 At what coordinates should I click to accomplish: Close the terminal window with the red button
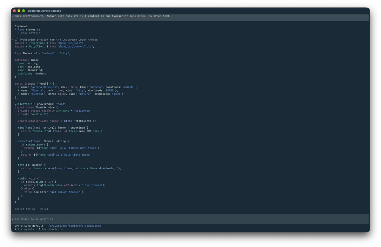point(14,11)
